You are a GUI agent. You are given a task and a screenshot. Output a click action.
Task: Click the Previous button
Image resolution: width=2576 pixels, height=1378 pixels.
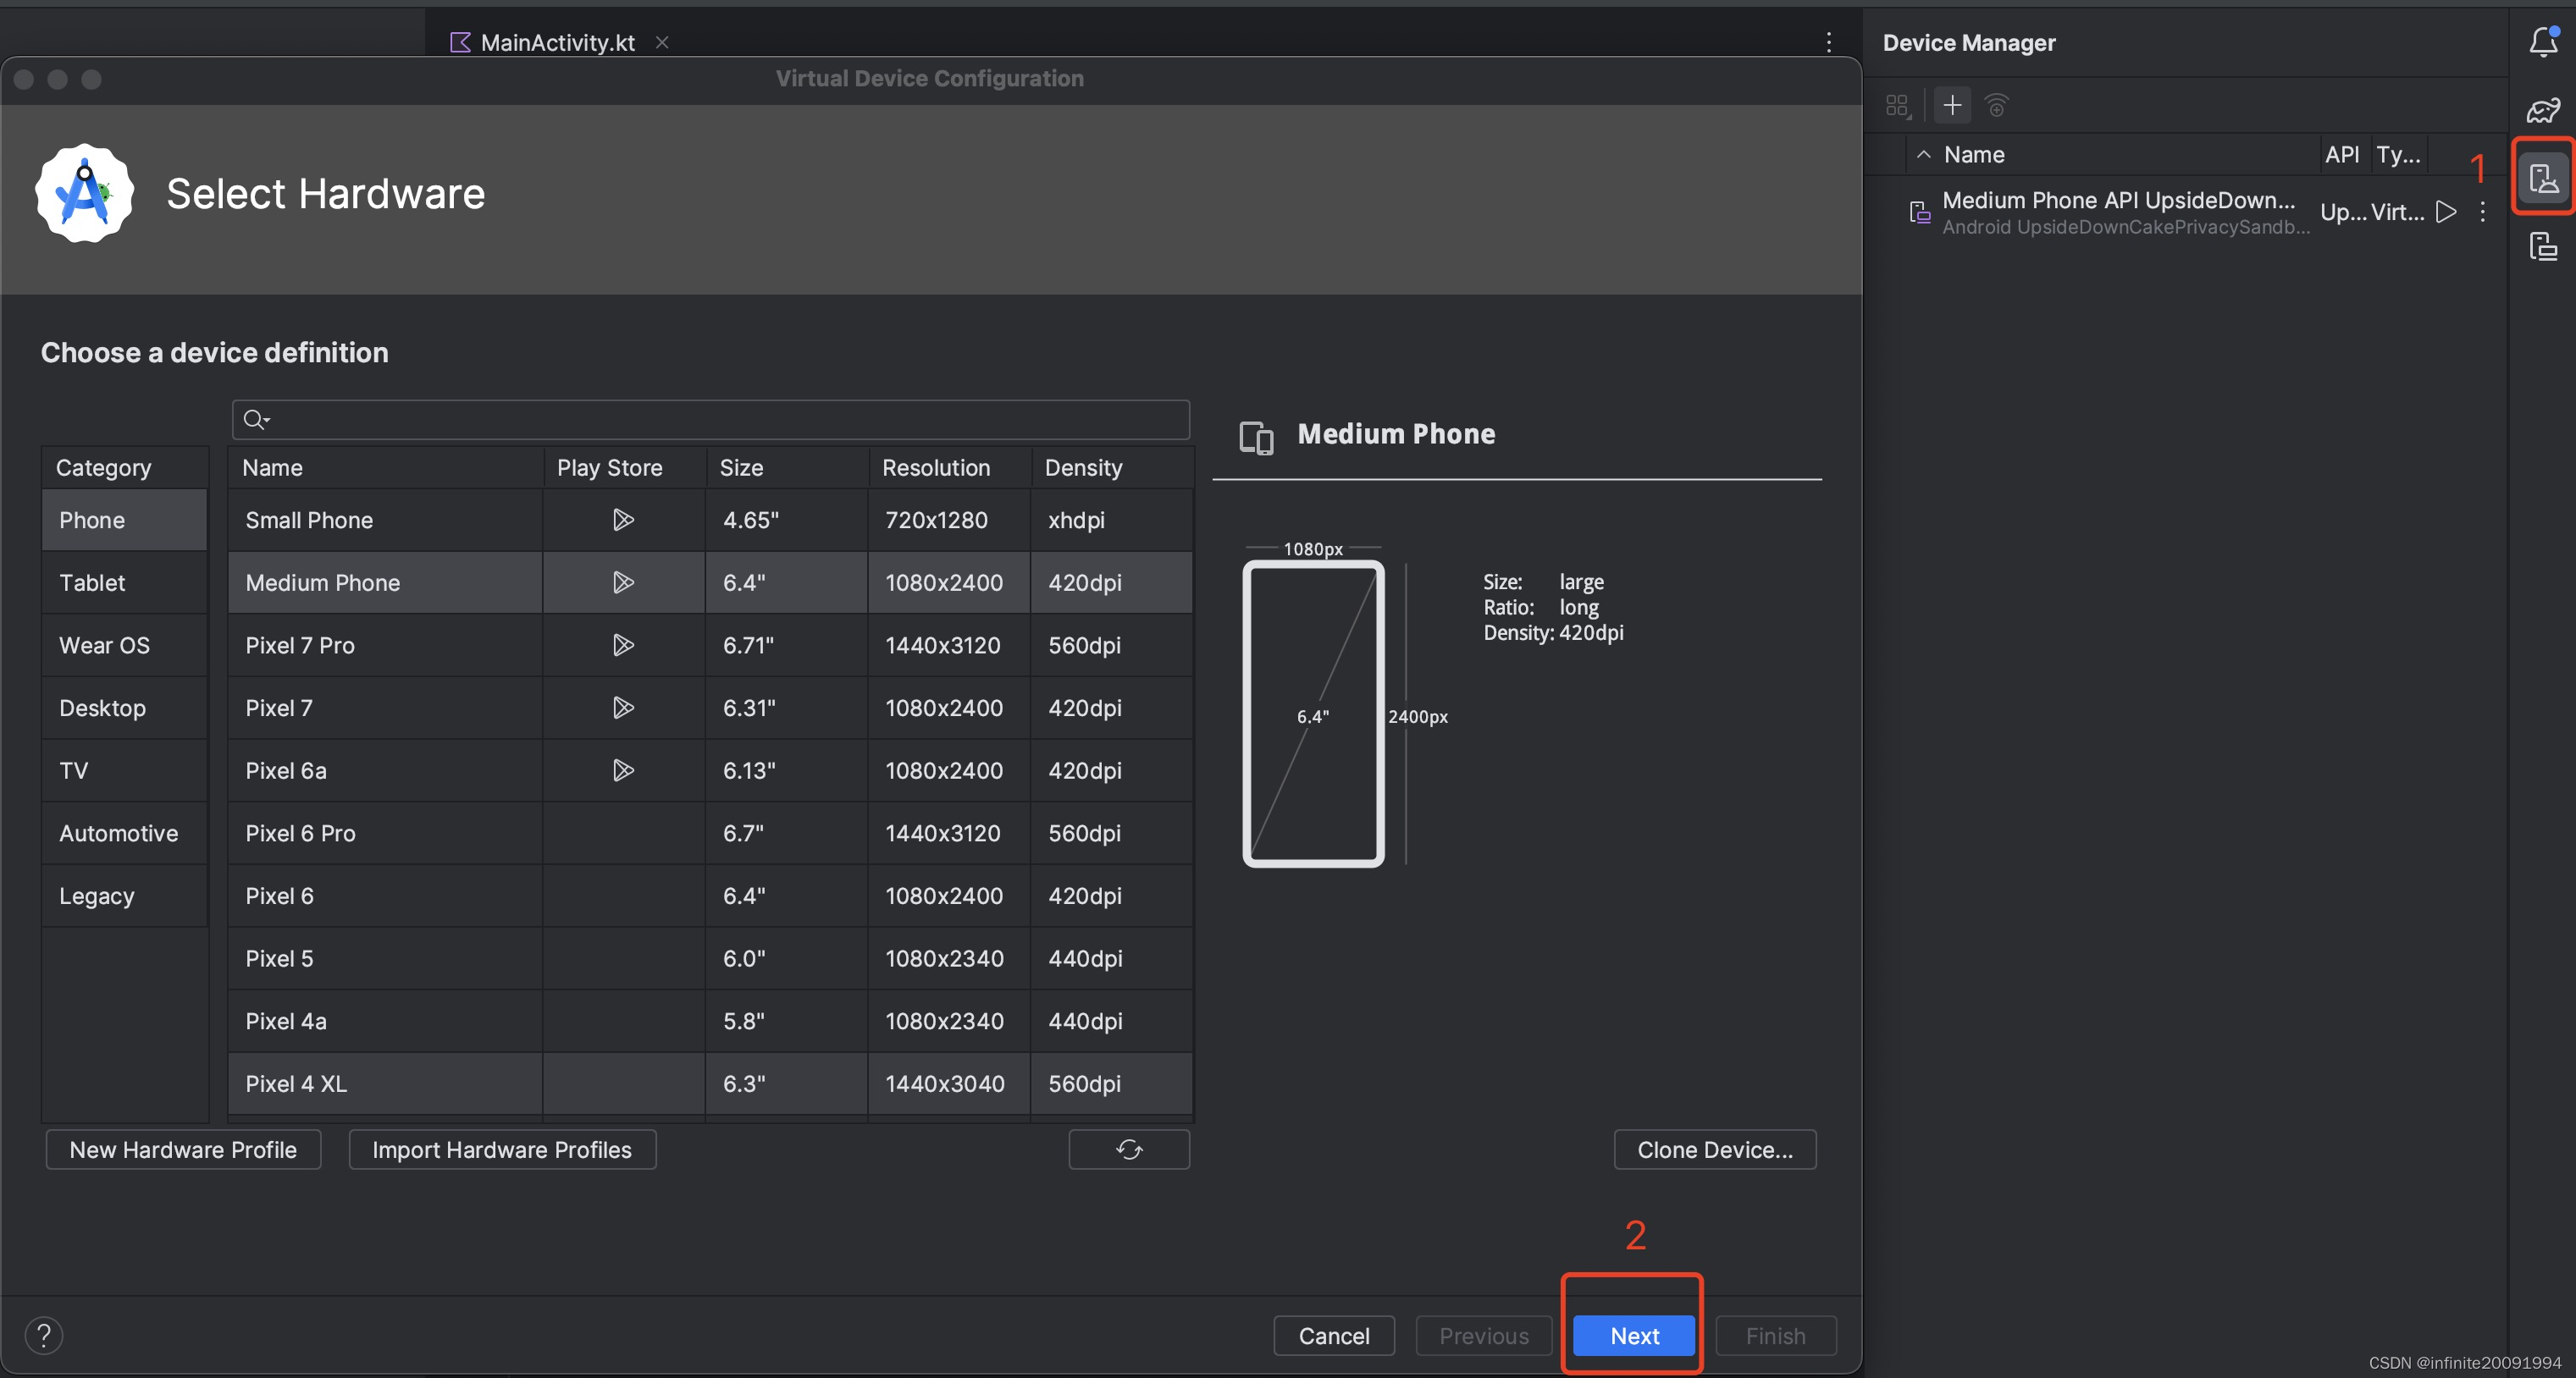(1484, 1335)
